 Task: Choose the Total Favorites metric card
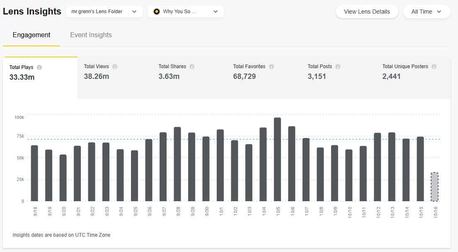(264, 77)
